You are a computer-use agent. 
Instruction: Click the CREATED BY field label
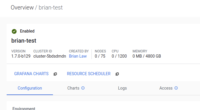point(79,51)
